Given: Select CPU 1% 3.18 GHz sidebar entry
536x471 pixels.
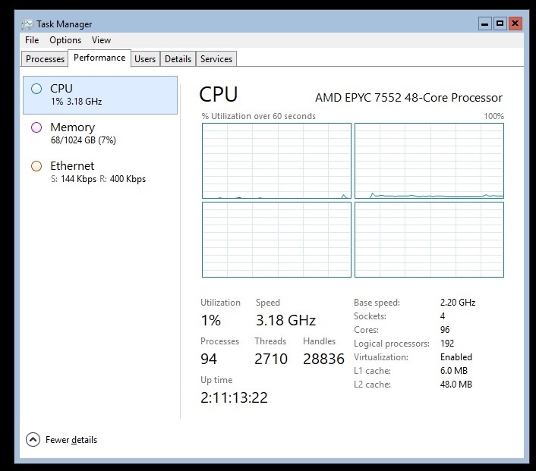Looking at the screenshot, I should pyautogui.click(x=100, y=95).
